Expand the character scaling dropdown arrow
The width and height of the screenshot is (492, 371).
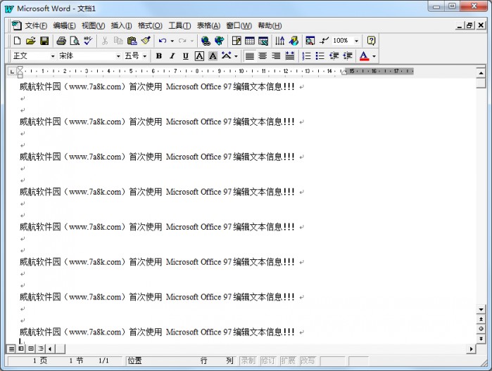(236, 56)
